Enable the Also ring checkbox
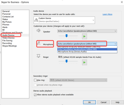 (x=35, y=80)
